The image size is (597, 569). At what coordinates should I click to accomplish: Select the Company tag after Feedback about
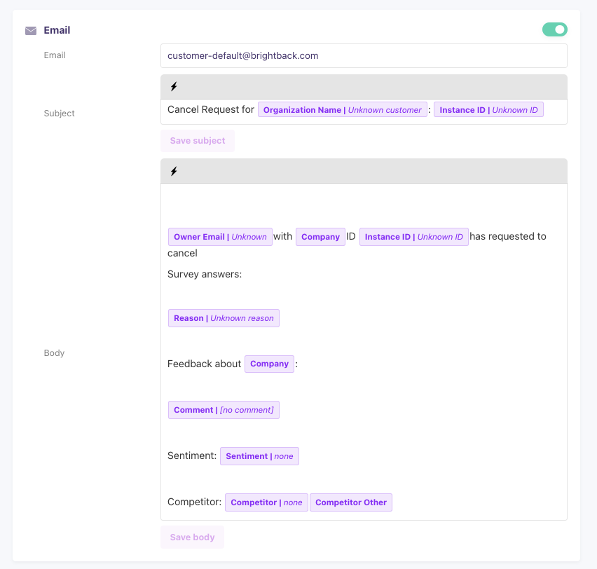[x=269, y=364]
